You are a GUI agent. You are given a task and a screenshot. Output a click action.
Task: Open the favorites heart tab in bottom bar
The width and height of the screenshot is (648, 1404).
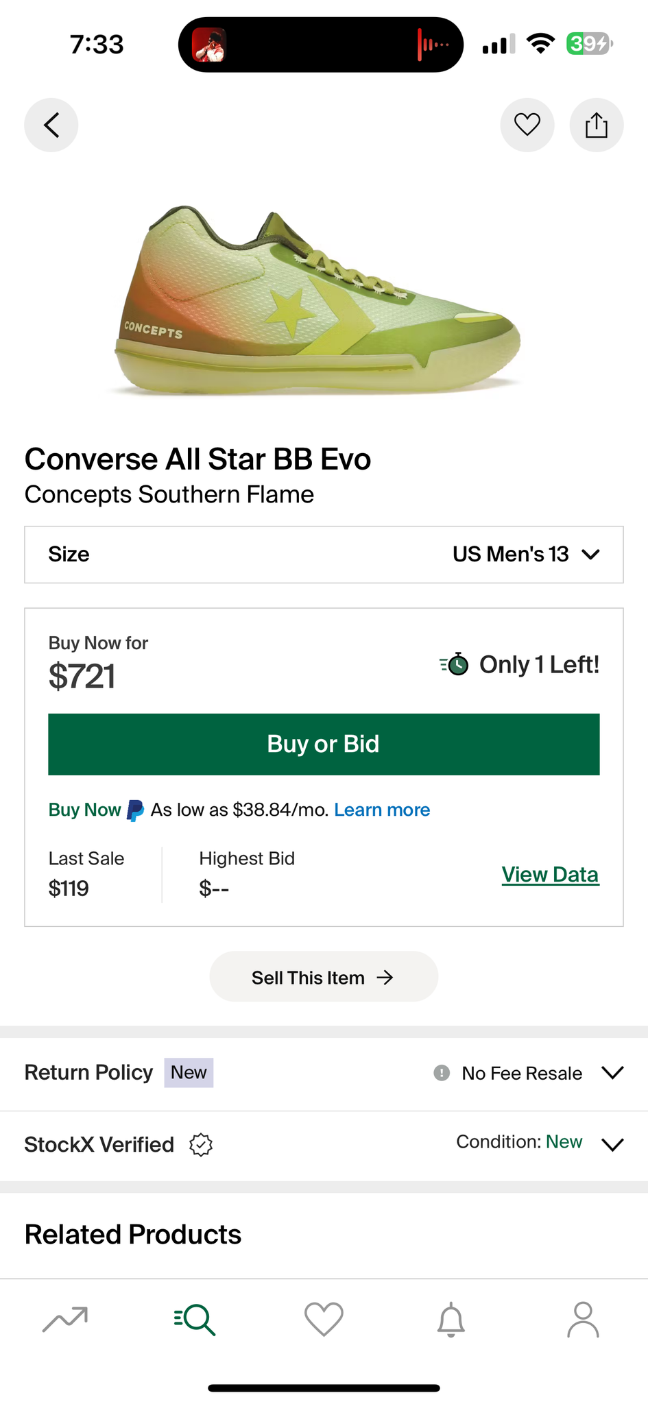[324, 1319]
